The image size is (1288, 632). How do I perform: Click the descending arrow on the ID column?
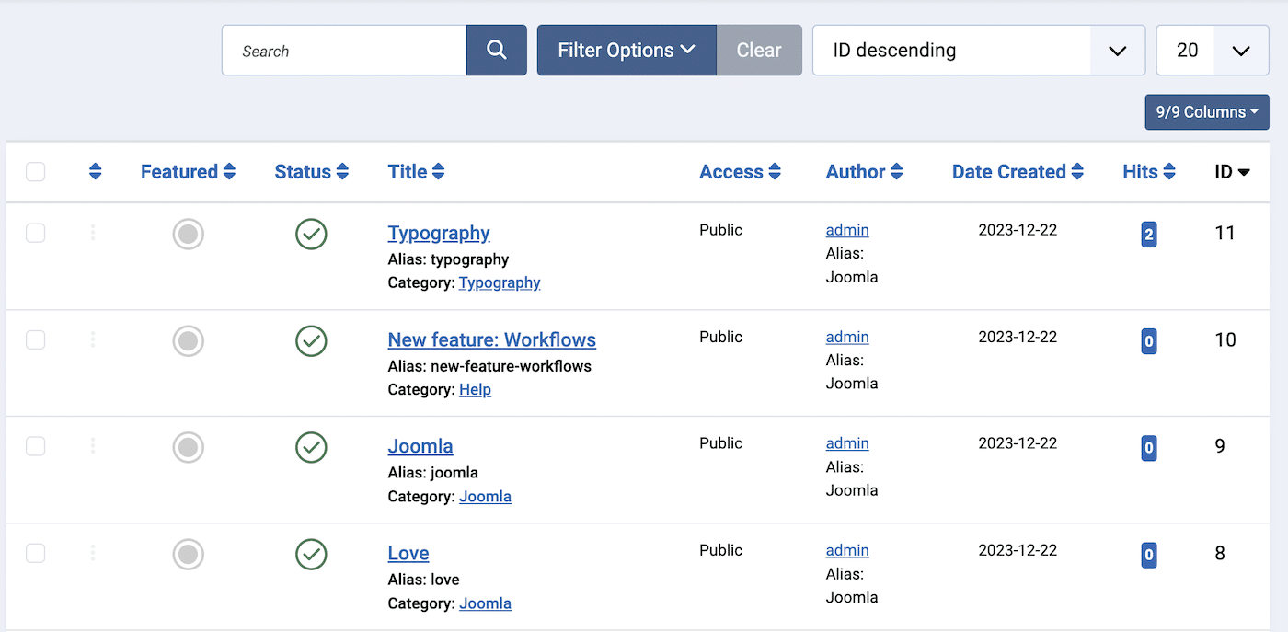(x=1247, y=171)
